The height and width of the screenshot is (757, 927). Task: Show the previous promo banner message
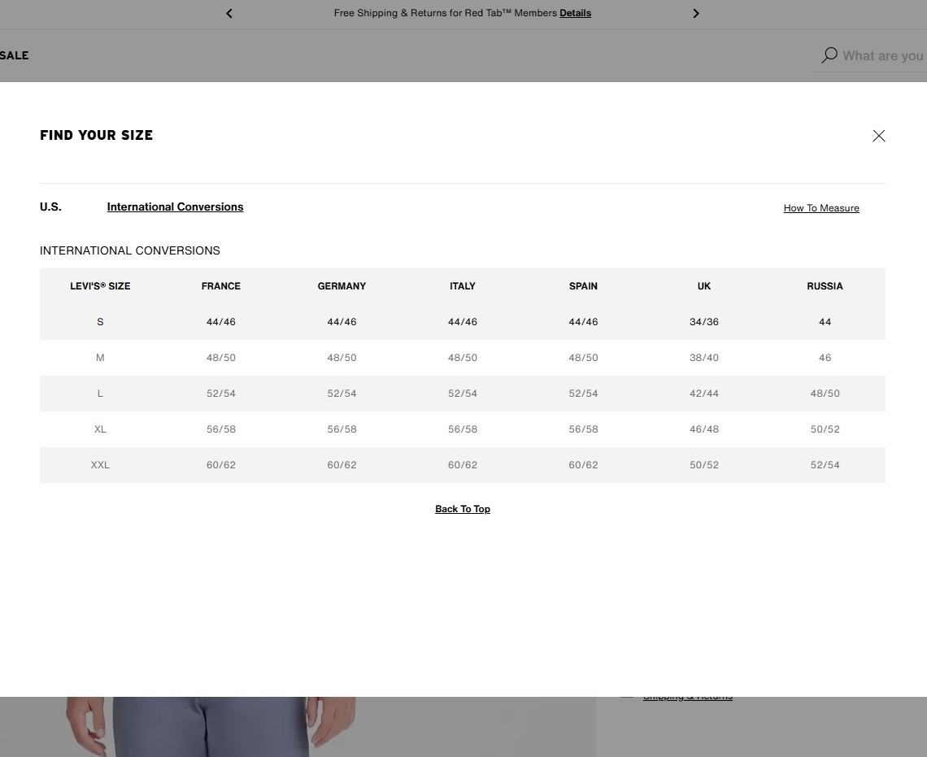point(229,13)
